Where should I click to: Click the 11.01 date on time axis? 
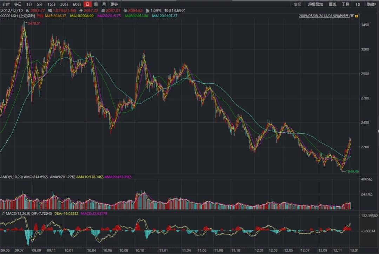tap(164, 251)
